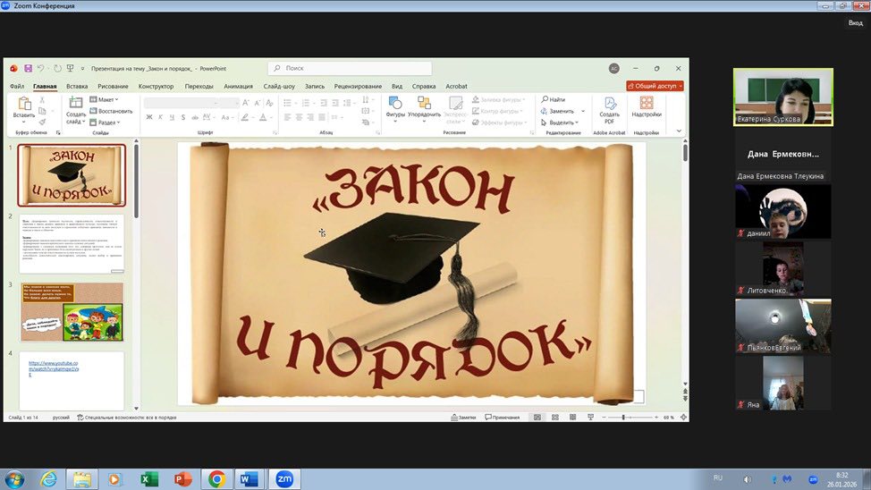This screenshot has height=490, width=871.
Task: Open the Выделить select dropdown
Action: (x=562, y=122)
